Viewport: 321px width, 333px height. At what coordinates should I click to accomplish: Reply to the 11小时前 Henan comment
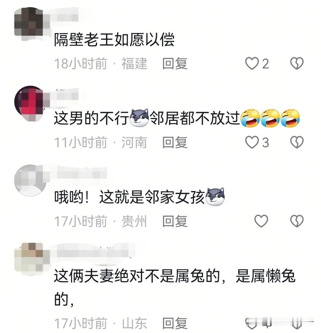tap(175, 142)
